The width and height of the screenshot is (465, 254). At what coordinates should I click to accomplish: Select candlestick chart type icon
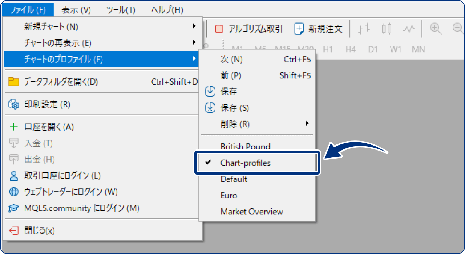[x=387, y=29]
